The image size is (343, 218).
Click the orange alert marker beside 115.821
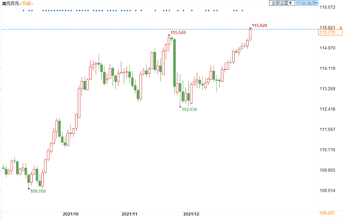coord(341,27)
